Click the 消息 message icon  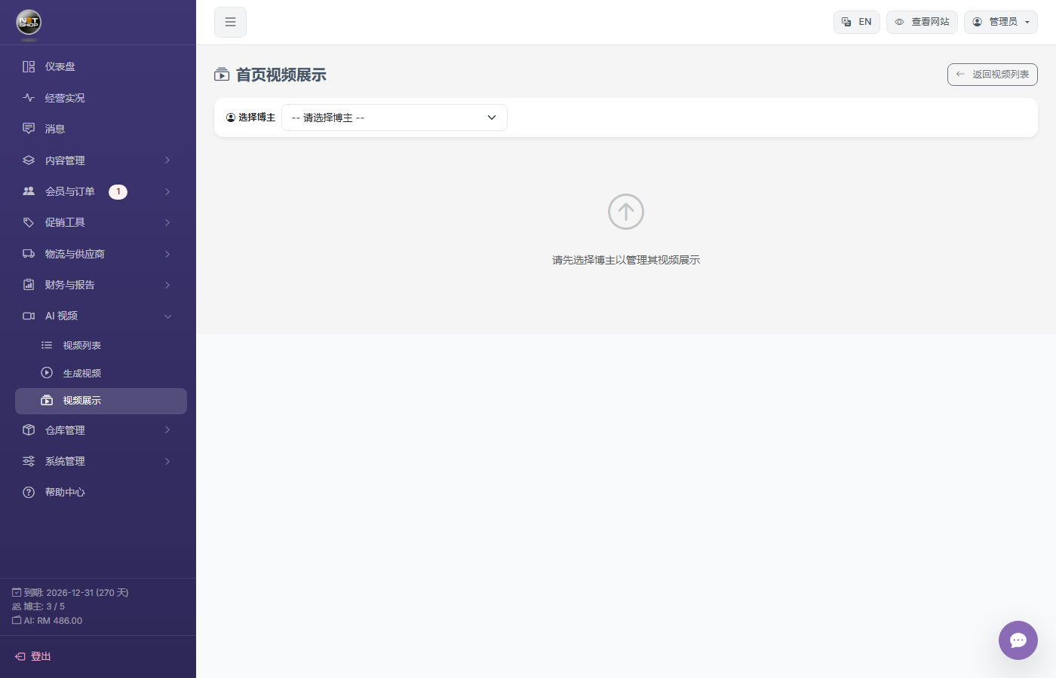pyautogui.click(x=29, y=129)
